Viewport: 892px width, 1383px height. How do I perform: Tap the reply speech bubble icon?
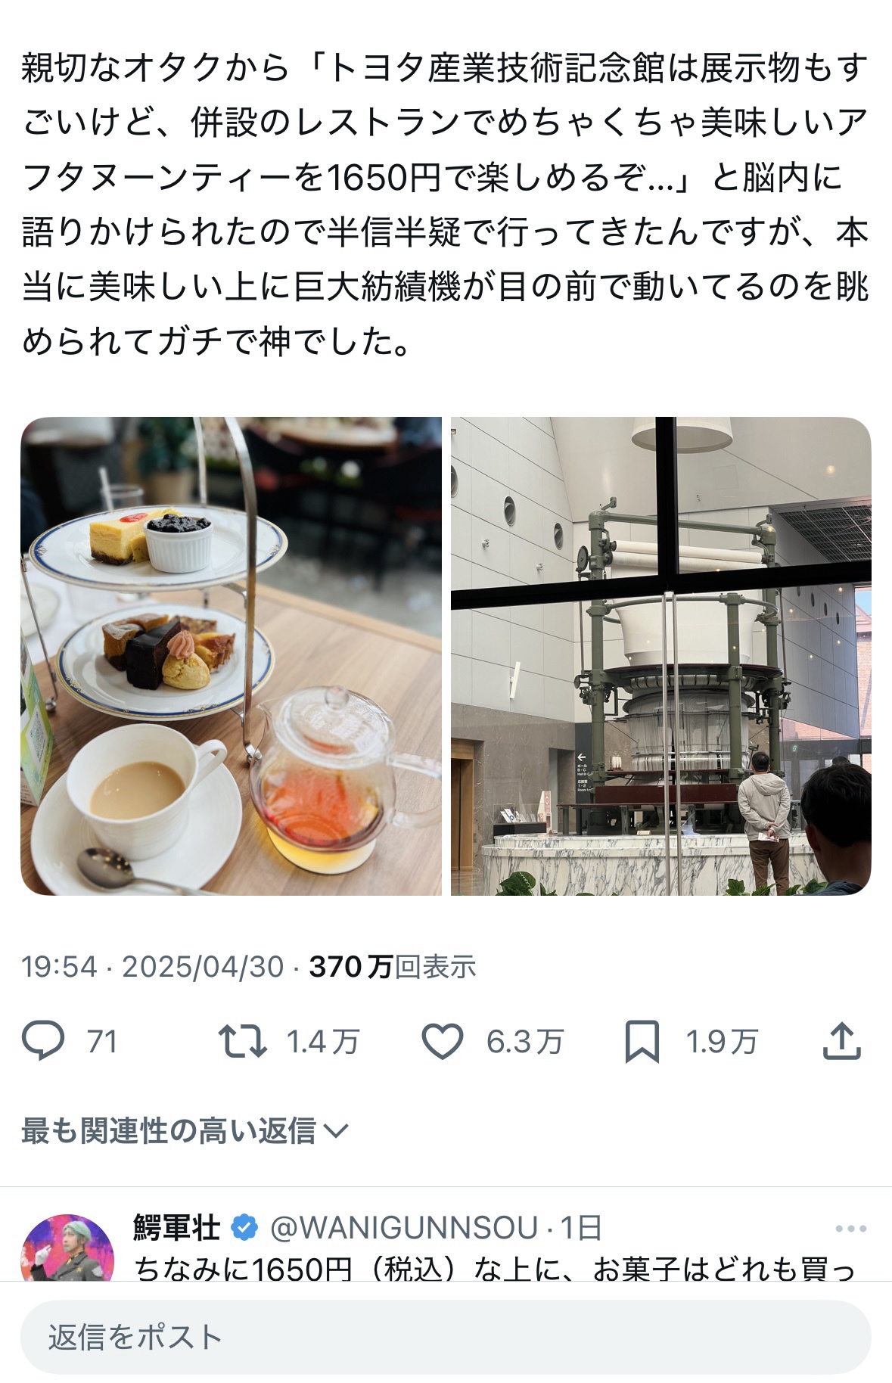[43, 1041]
